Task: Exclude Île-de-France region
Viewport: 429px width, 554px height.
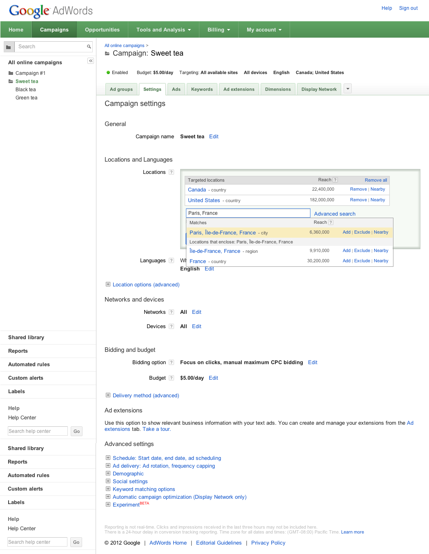Action: click(x=362, y=250)
